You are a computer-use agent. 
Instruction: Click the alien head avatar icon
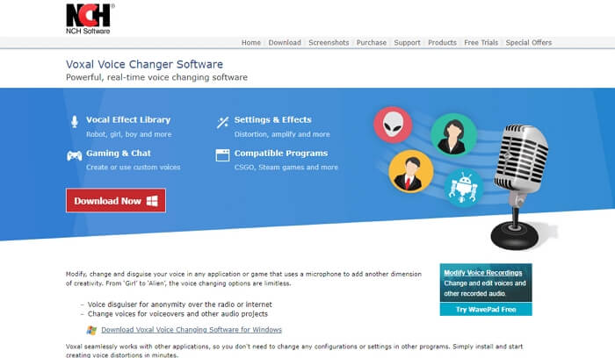pyautogui.click(x=393, y=125)
